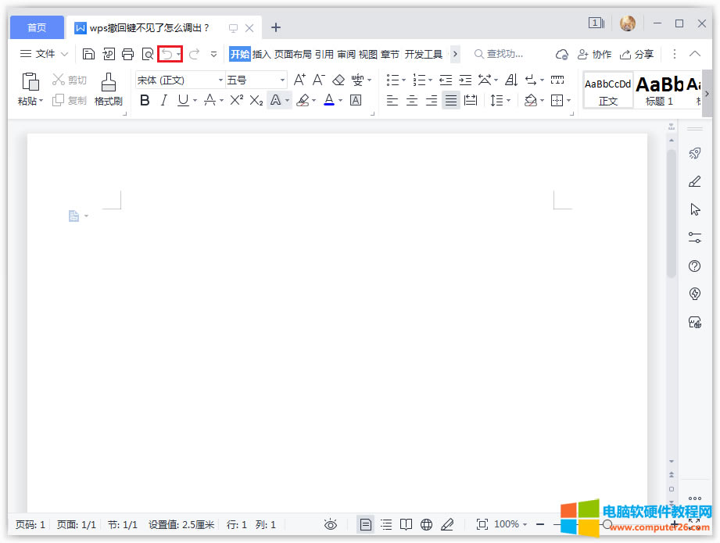This screenshot has width=720, height=543.
Task: Click the Help question mark in sidebar
Action: point(694,266)
